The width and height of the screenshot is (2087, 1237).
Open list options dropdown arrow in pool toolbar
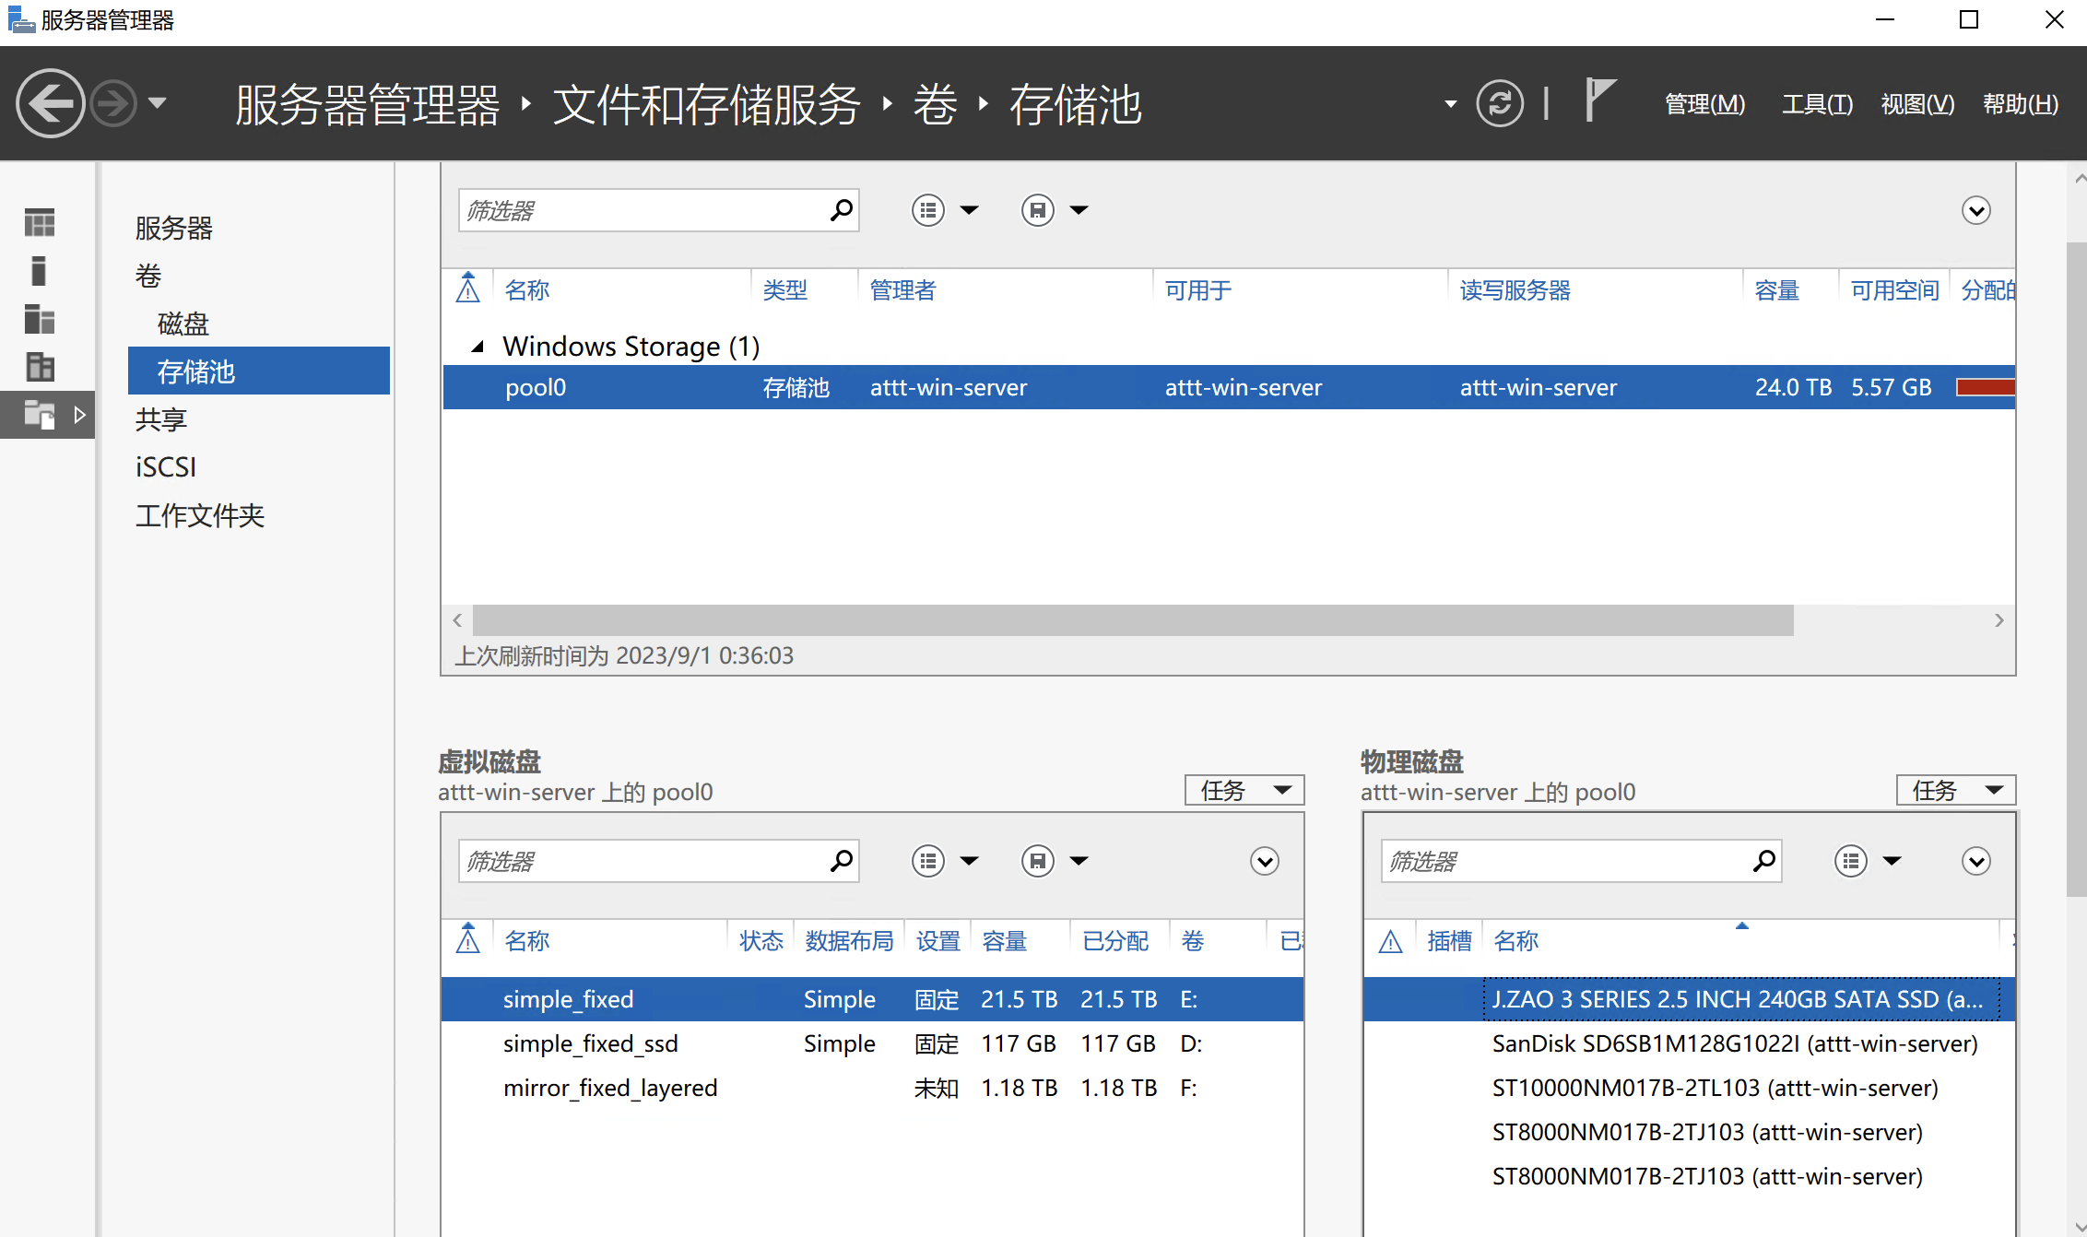pyautogui.click(x=970, y=210)
